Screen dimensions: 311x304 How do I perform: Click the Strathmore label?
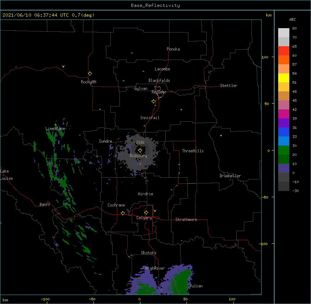tap(186, 220)
